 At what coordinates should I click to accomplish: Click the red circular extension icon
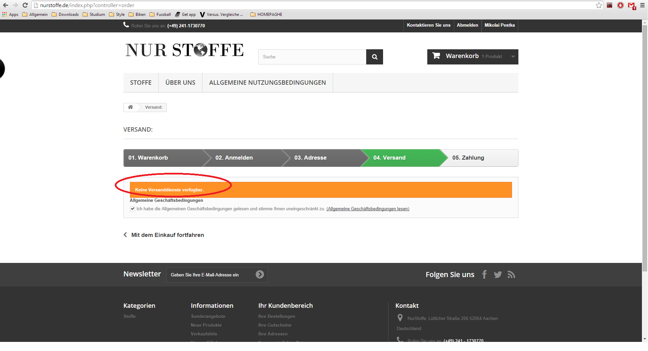(620, 5)
